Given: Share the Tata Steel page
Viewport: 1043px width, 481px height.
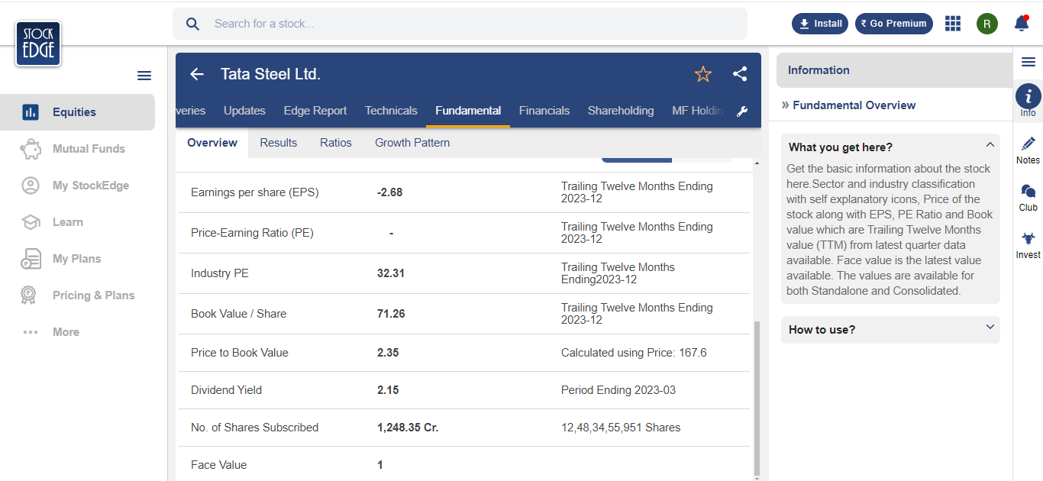Looking at the screenshot, I should [x=740, y=74].
